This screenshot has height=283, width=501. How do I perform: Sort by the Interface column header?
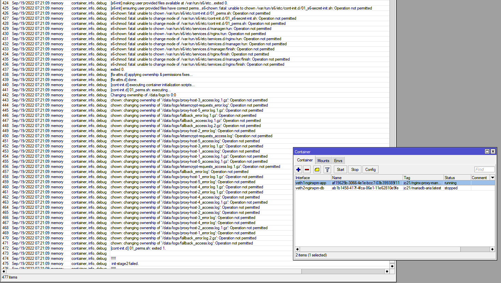(313, 178)
